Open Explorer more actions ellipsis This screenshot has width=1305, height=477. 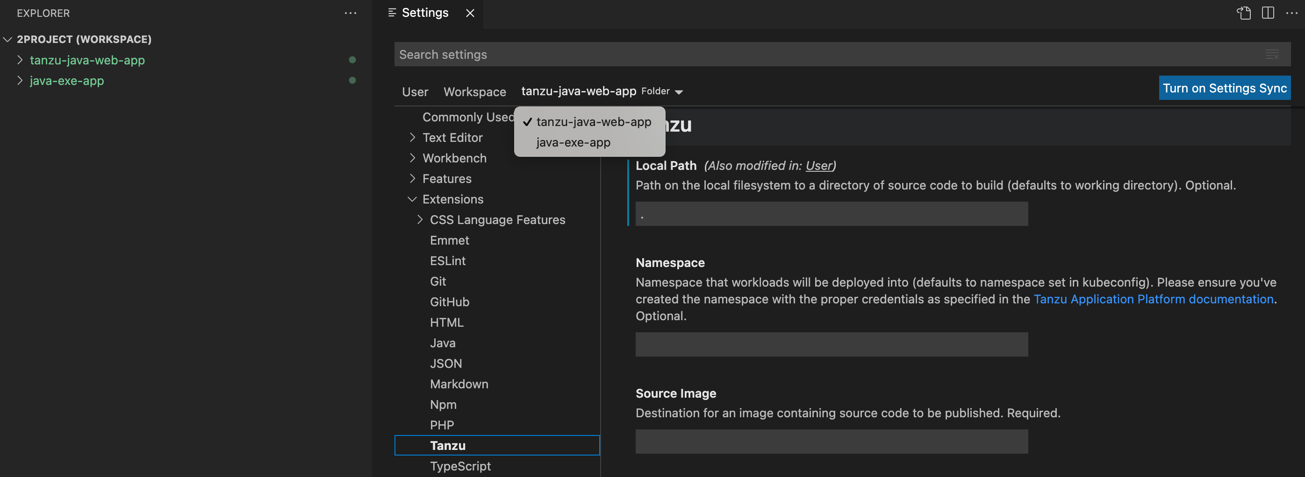[x=351, y=13]
